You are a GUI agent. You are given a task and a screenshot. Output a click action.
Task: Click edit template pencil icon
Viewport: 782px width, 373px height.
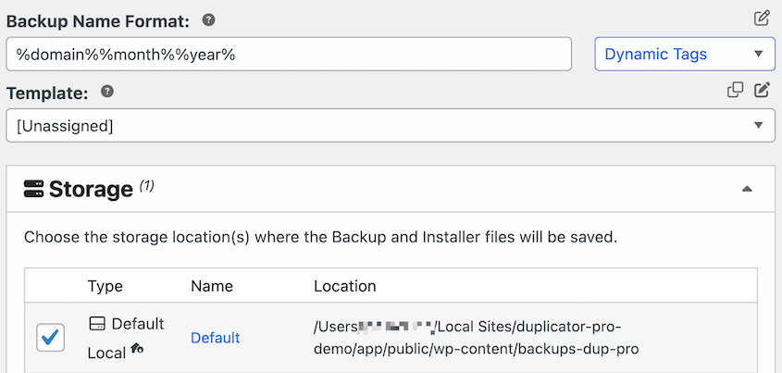click(x=762, y=91)
